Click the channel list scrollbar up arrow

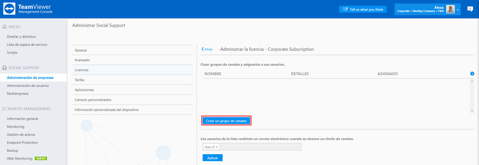click(472, 81)
